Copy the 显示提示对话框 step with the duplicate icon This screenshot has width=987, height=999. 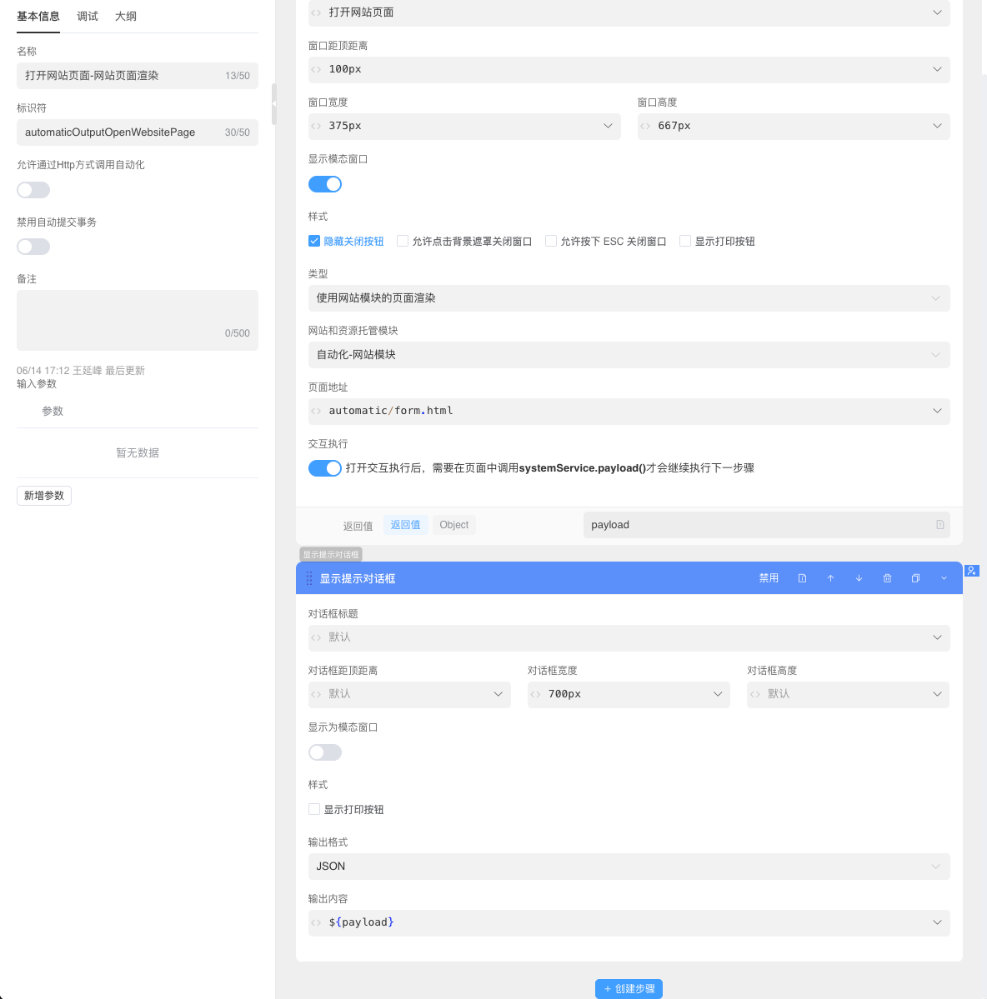pyautogui.click(x=915, y=578)
